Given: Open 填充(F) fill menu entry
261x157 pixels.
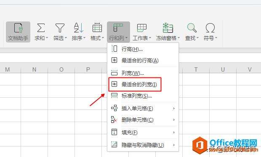Looking at the screenshot, I should (x=143, y=132).
